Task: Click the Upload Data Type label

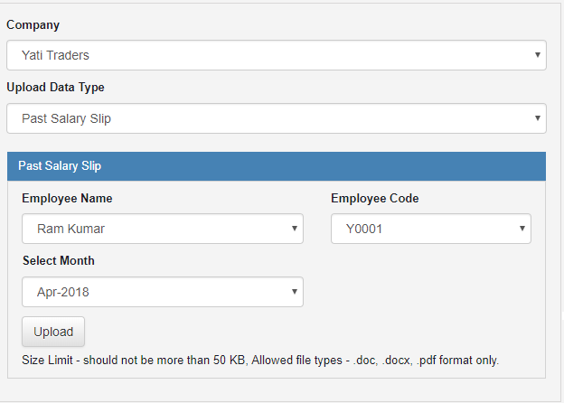Action: [x=55, y=88]
